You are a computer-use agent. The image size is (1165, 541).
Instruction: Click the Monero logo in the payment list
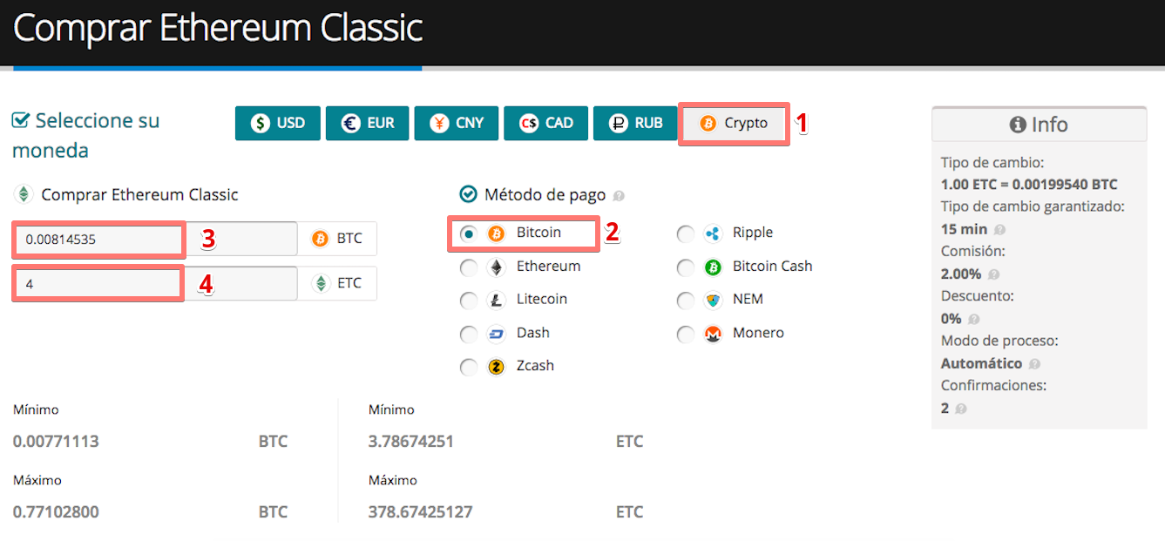click(x=714, y=334)
